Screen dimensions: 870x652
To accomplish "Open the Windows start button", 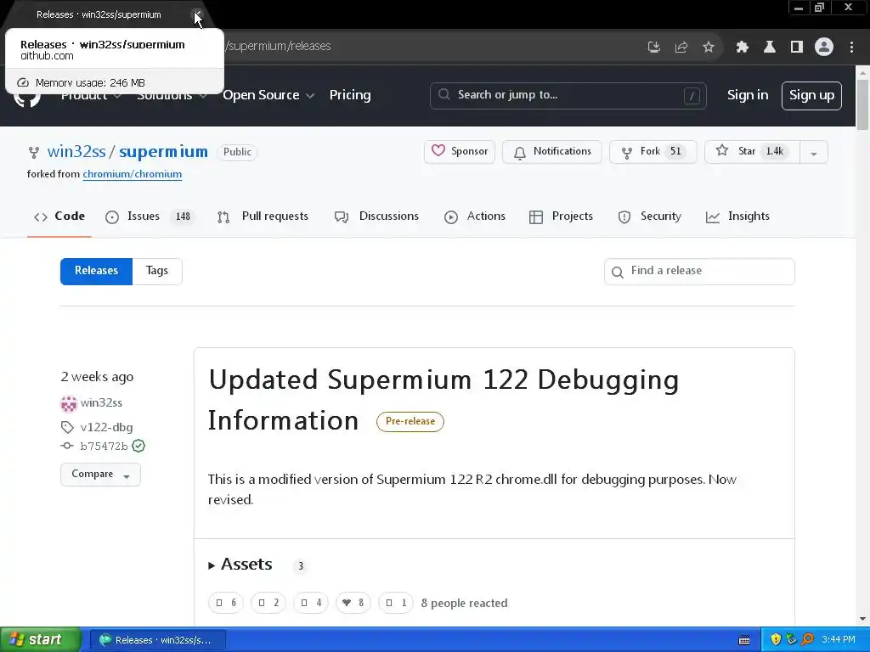I will pos(41,640).
